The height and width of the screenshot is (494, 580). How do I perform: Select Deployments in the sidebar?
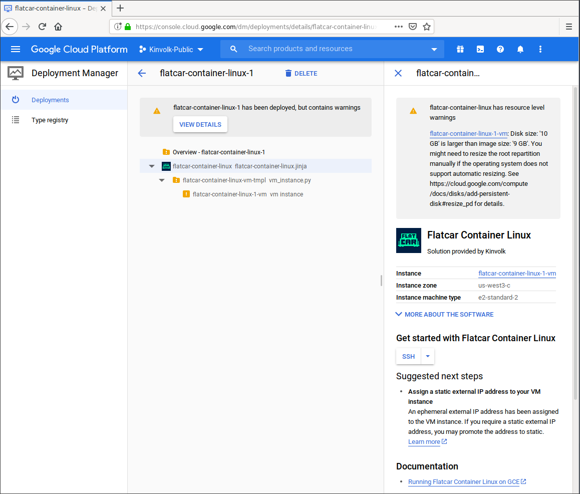tap(50, 100)
